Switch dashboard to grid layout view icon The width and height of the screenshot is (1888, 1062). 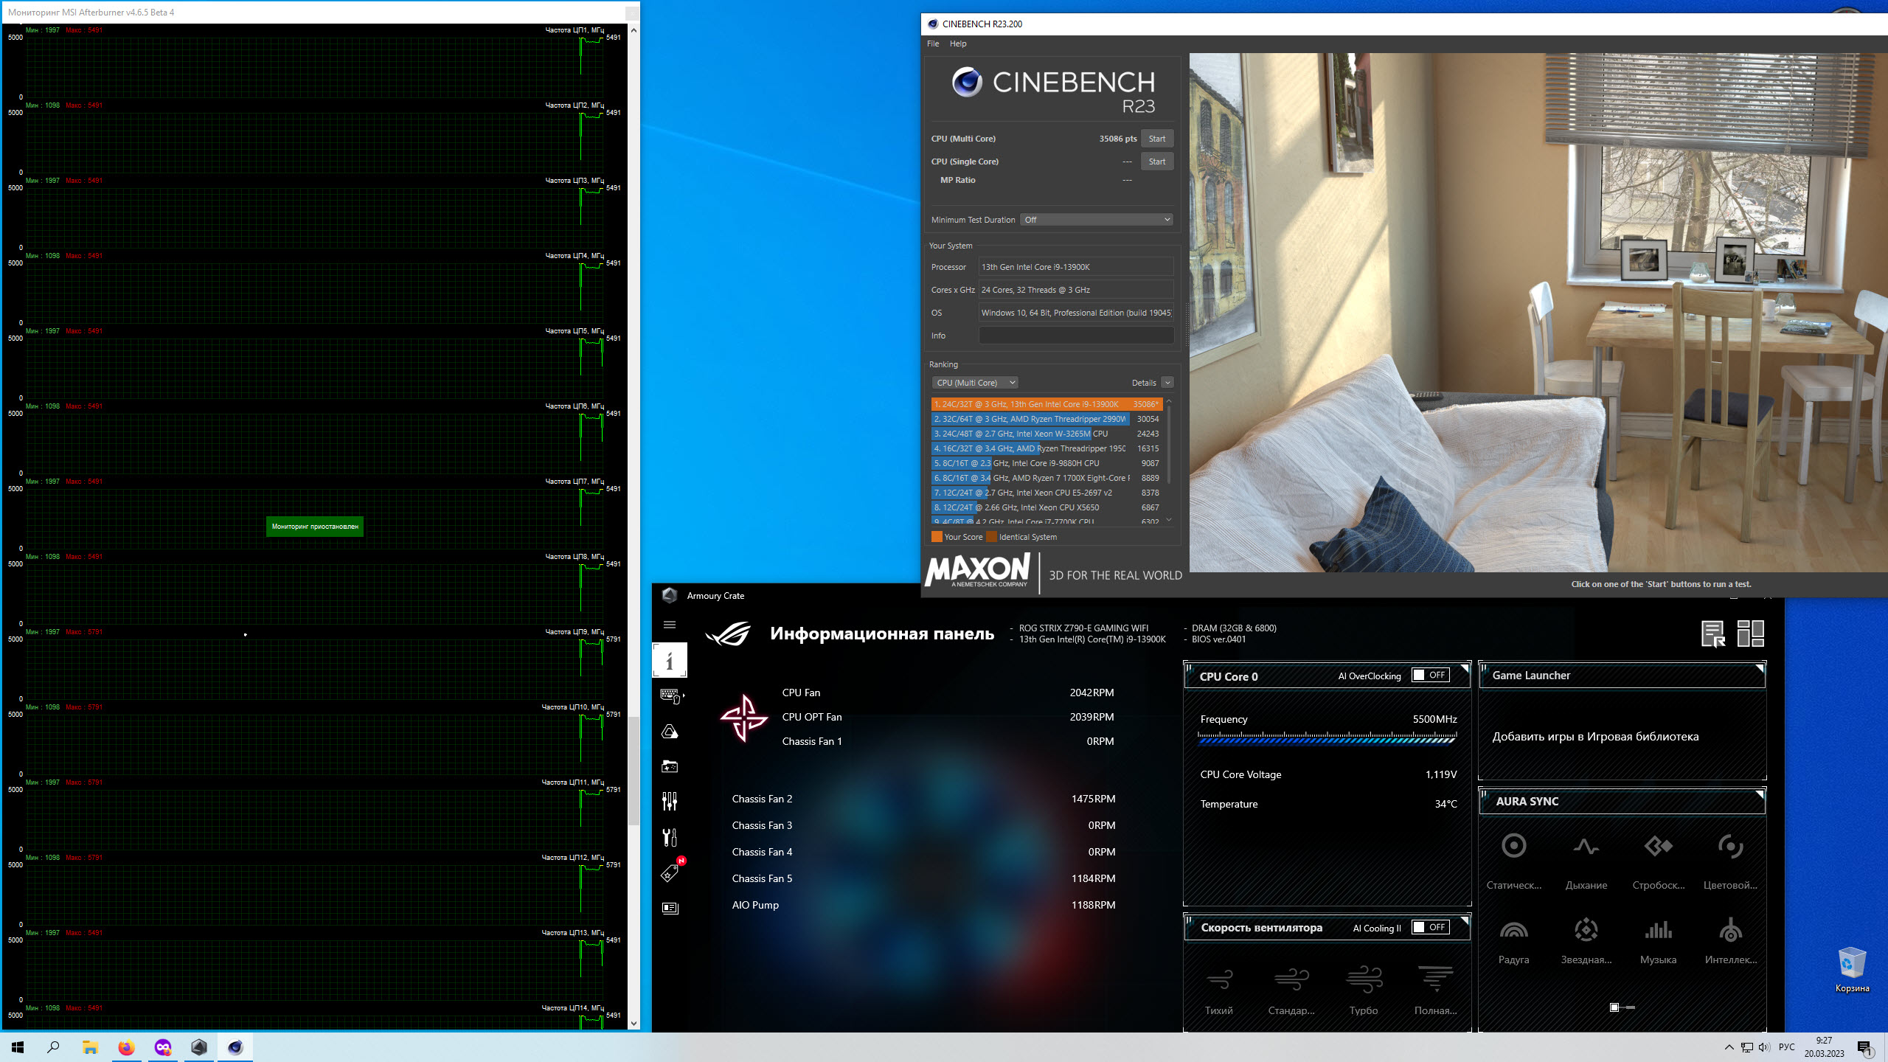click(x=1750, y=634)
